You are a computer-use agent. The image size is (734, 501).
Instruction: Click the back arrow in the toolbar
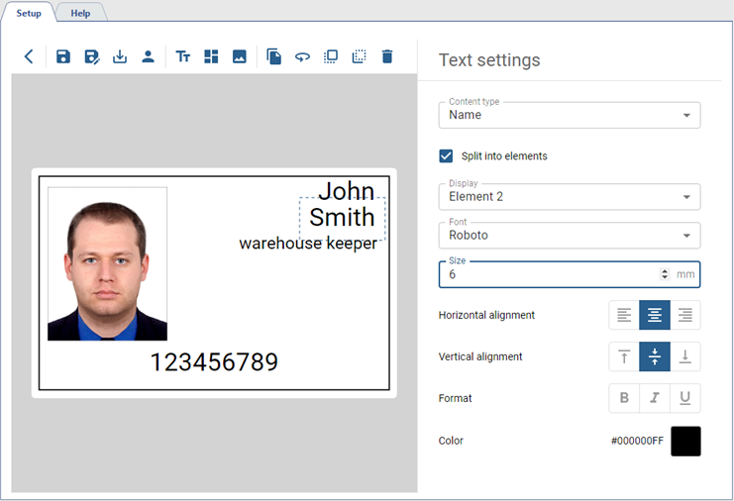[x=29, y=56]
